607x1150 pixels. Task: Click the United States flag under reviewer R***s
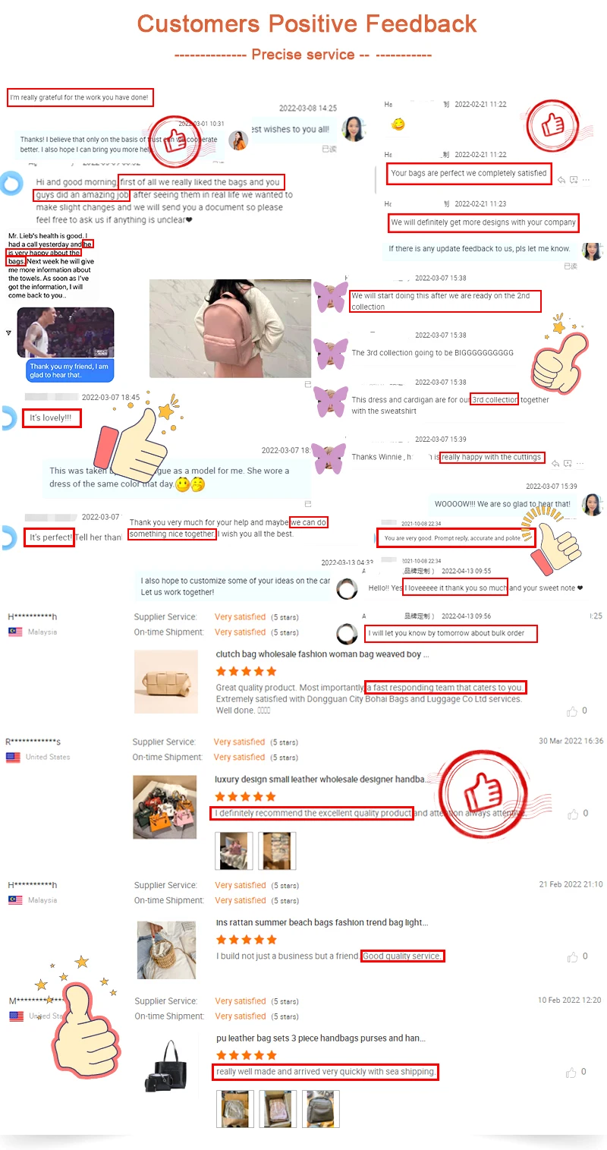[13, 758]
